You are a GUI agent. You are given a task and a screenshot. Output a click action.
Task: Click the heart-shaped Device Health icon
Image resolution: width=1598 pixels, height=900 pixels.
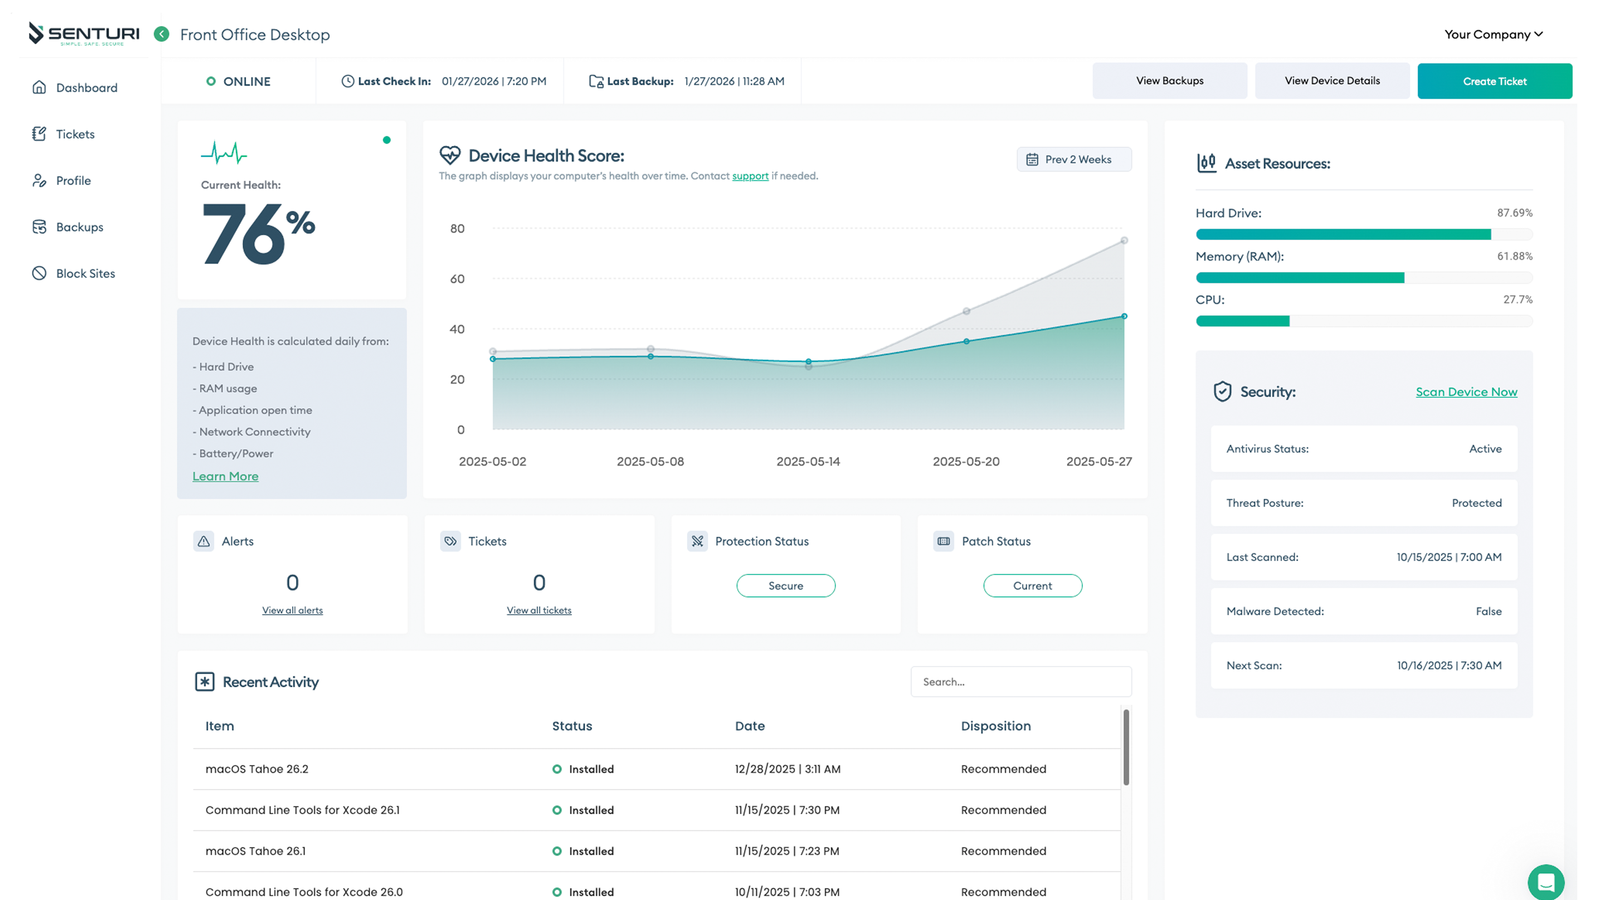coord(450,155)
